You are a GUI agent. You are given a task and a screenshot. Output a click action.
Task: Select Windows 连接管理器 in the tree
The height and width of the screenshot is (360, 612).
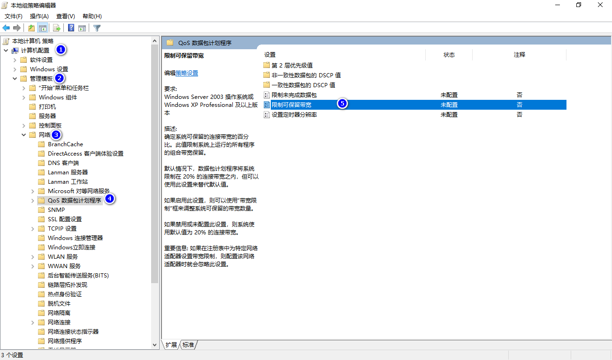click(x=75, y=238)
